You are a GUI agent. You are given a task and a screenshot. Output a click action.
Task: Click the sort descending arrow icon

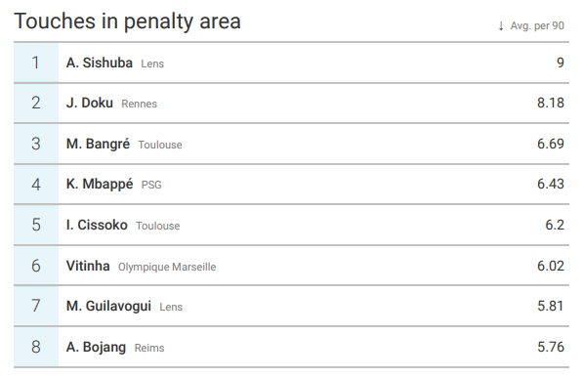501,26
